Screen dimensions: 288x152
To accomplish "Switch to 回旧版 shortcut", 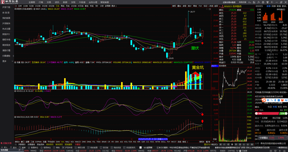I will coord(104,147).
